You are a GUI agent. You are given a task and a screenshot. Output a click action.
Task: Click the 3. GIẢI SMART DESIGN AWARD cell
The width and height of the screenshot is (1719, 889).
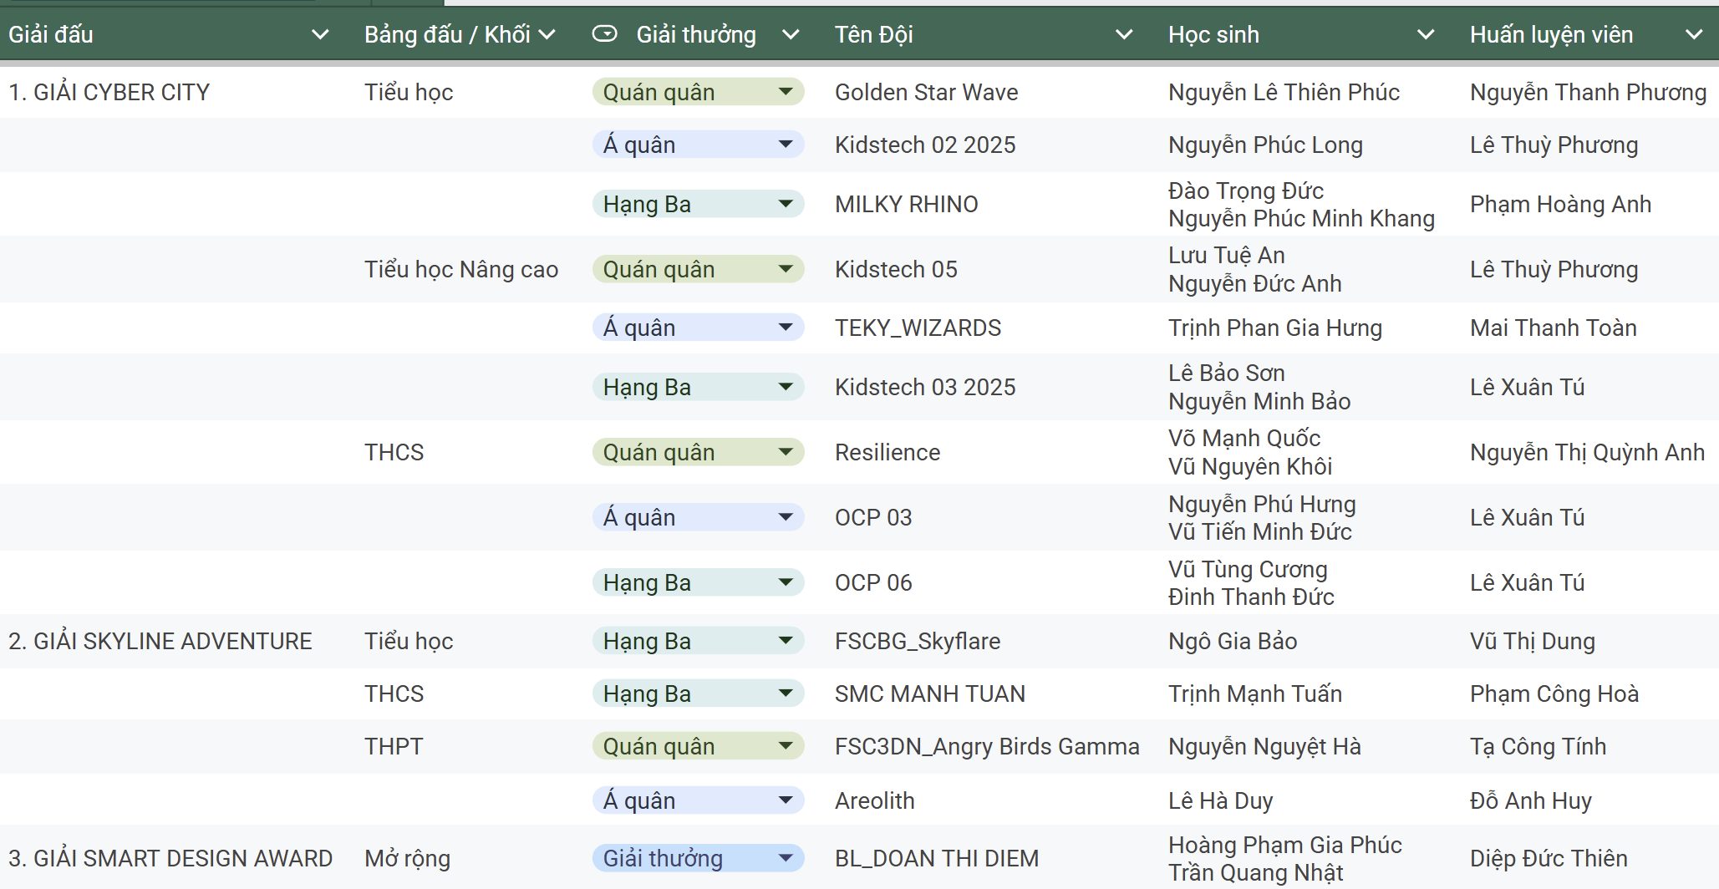[x=170, y=858]
